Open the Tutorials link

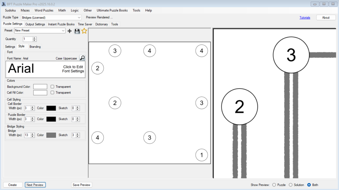pos(305,18)
